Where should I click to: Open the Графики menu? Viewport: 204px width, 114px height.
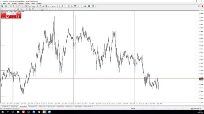pos(21,3)
